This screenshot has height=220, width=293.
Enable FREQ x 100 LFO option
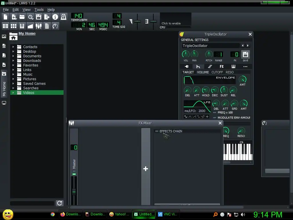(215, 113)
